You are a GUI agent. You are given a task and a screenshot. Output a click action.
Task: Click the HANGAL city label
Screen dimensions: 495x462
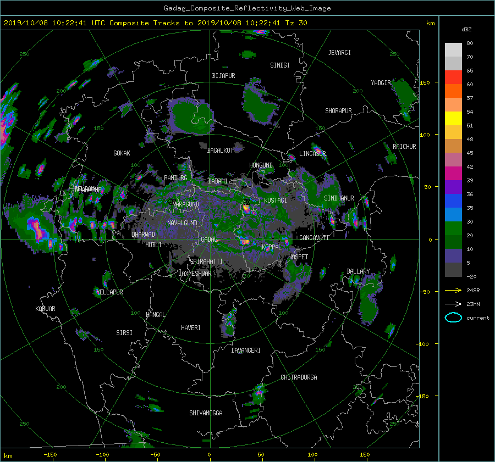tap(156, 315)
